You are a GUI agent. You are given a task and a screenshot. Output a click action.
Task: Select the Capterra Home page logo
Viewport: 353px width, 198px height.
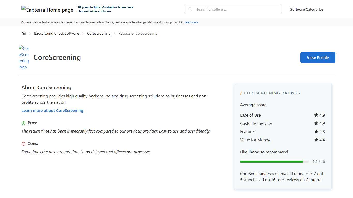point(47,10)
